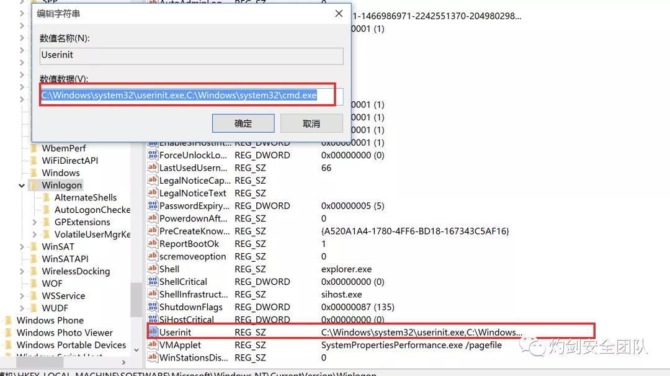Click the WinStationsDisabled string value icon
Image resolution: width=670 pixels, height=376 pixels.
pos(153,357)
